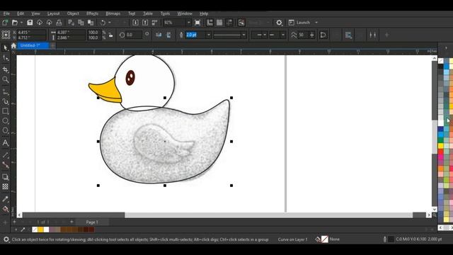
Task: Select the Rectangle tool
Action: (5, 111)
